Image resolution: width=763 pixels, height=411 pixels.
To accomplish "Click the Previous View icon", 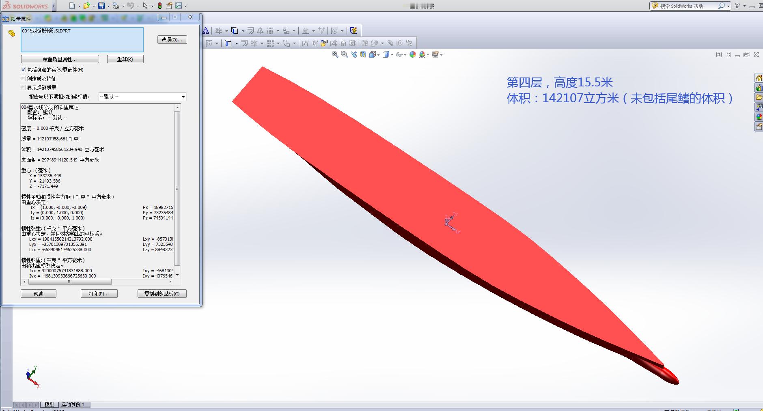I will click(354, 54).
